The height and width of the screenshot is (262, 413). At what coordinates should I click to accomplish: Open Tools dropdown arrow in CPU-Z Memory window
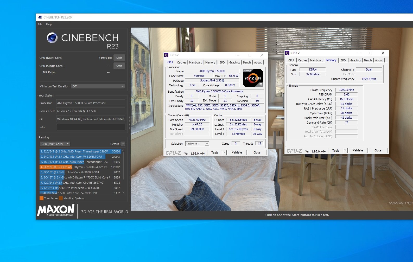point(345,151)
